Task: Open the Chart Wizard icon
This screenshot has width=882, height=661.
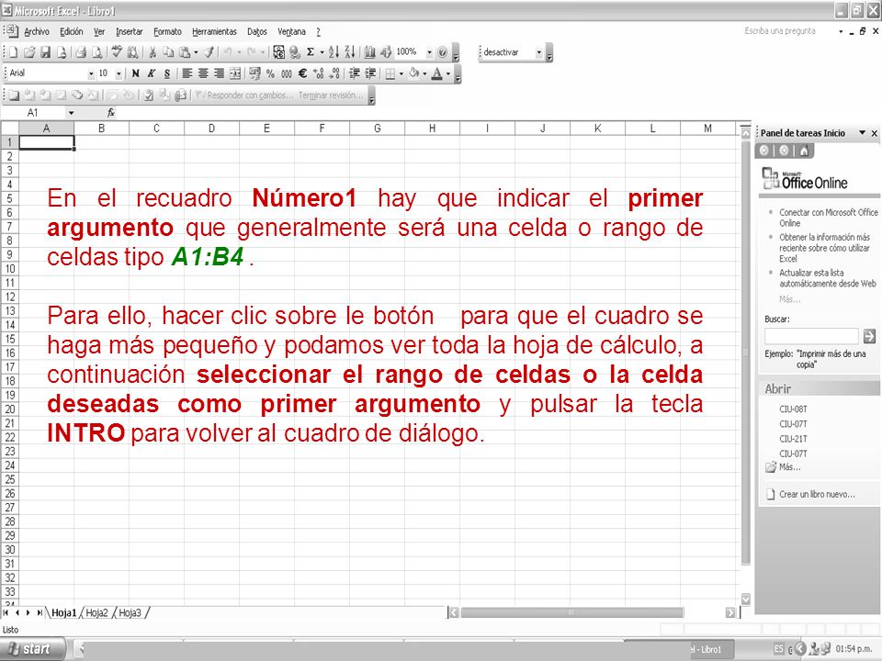Action: click(369, 52)
